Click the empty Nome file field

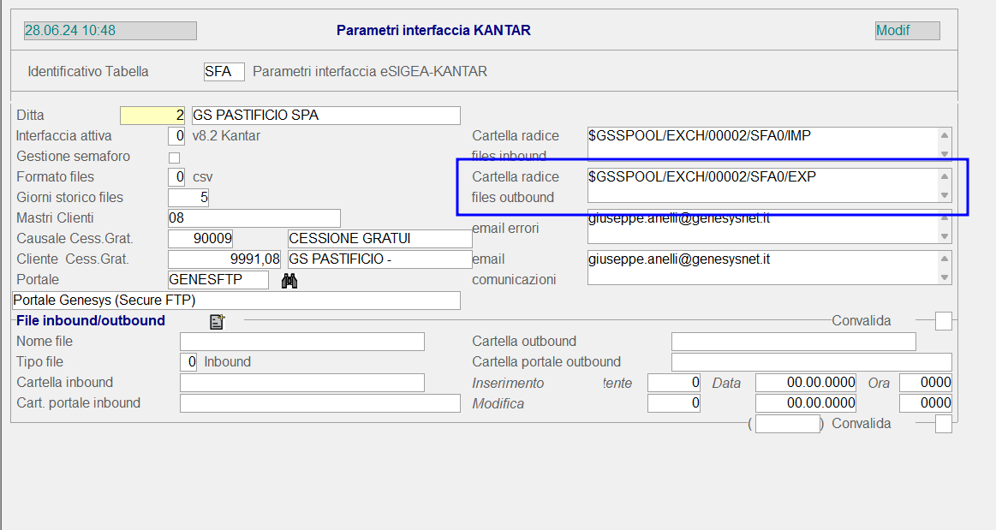click(x=301, y=342)
